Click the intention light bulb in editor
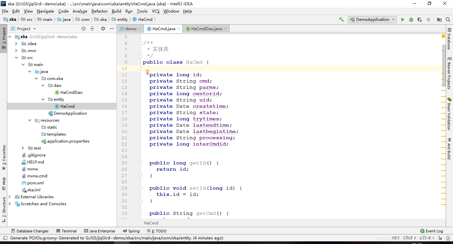Viewport: 453px width, 244px height. coord(148,72)
